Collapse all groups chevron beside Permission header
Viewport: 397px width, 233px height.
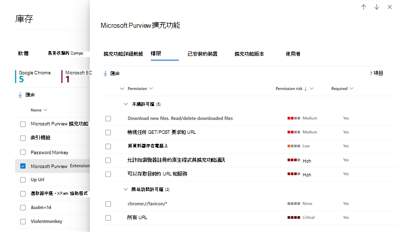coord(122,89)
